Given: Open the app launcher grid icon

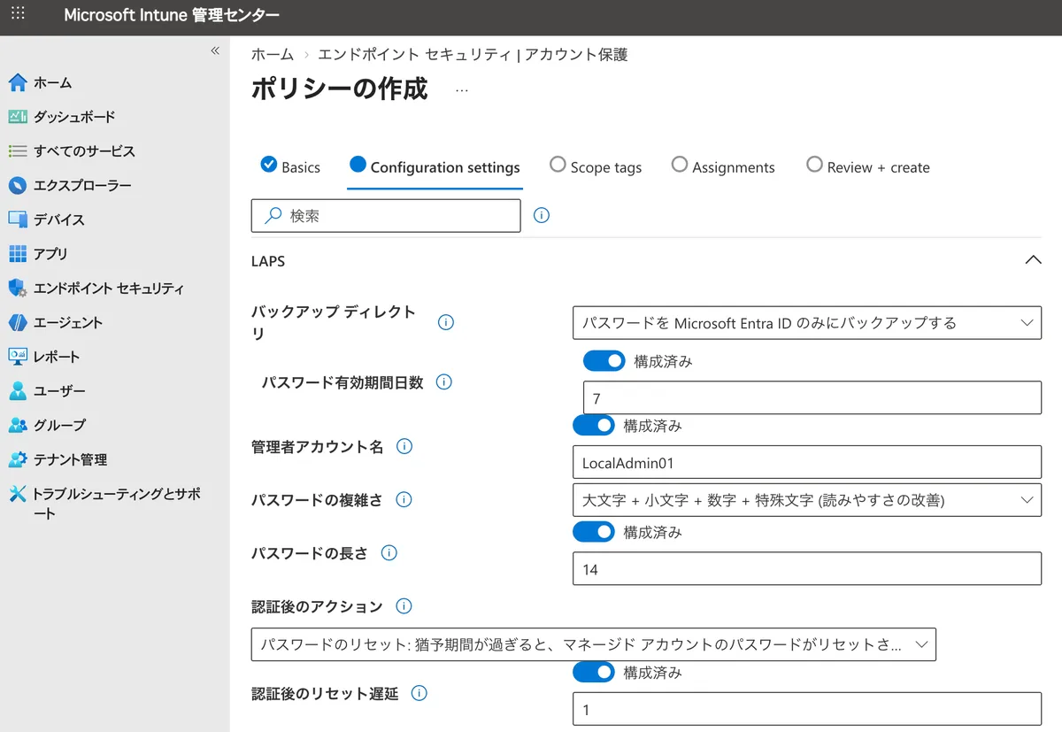Looking at the screenshot, I should 18,15.
